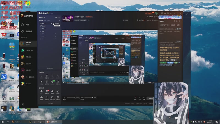Select the 全屏 source row
Image resolution: width=220 pixels, height=124 pixels.
coord(50,31)
